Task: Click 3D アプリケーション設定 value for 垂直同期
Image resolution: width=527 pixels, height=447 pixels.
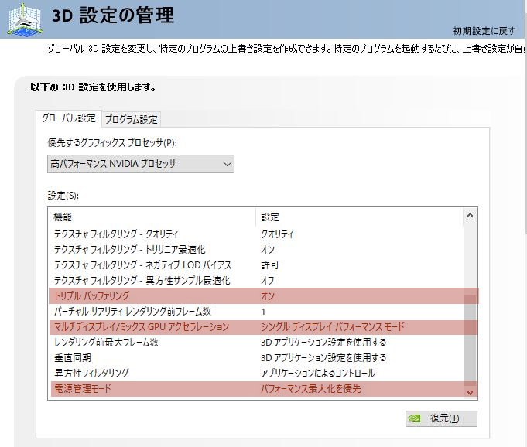Action: point(323,357)
